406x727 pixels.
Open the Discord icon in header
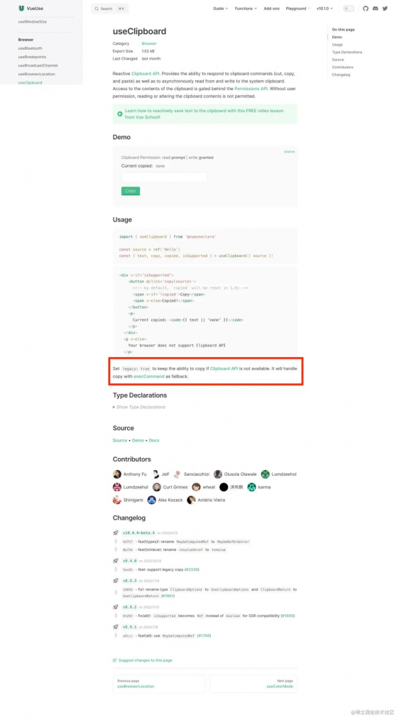(375, 9)
